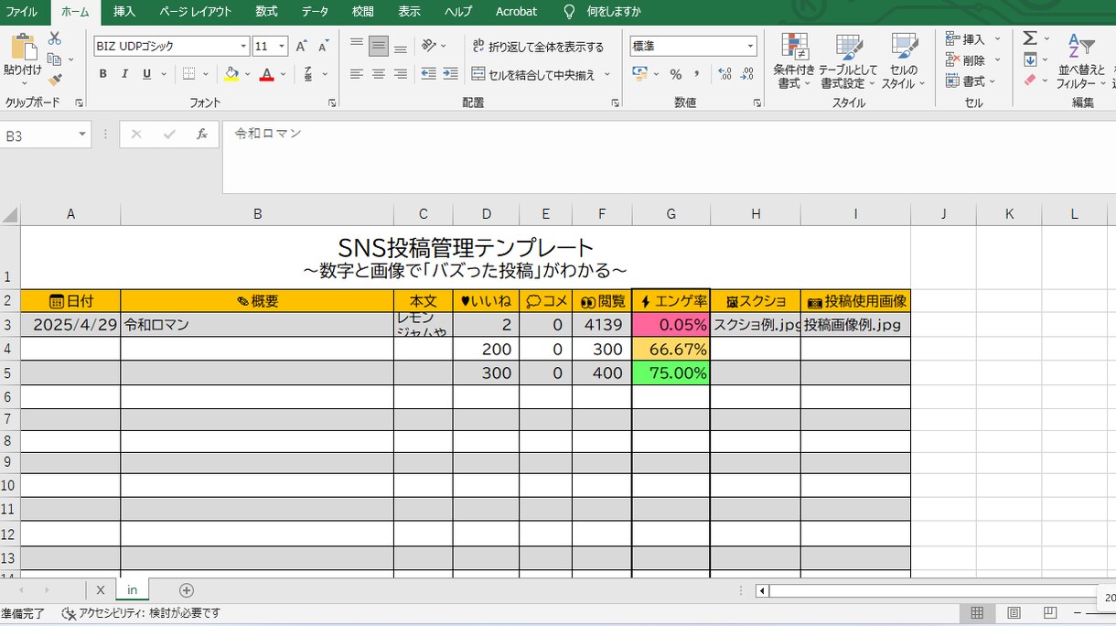Screen dimensions: 1116x626
Task: Open セルのスタイル gallery
Action: (x=904, y=61)
